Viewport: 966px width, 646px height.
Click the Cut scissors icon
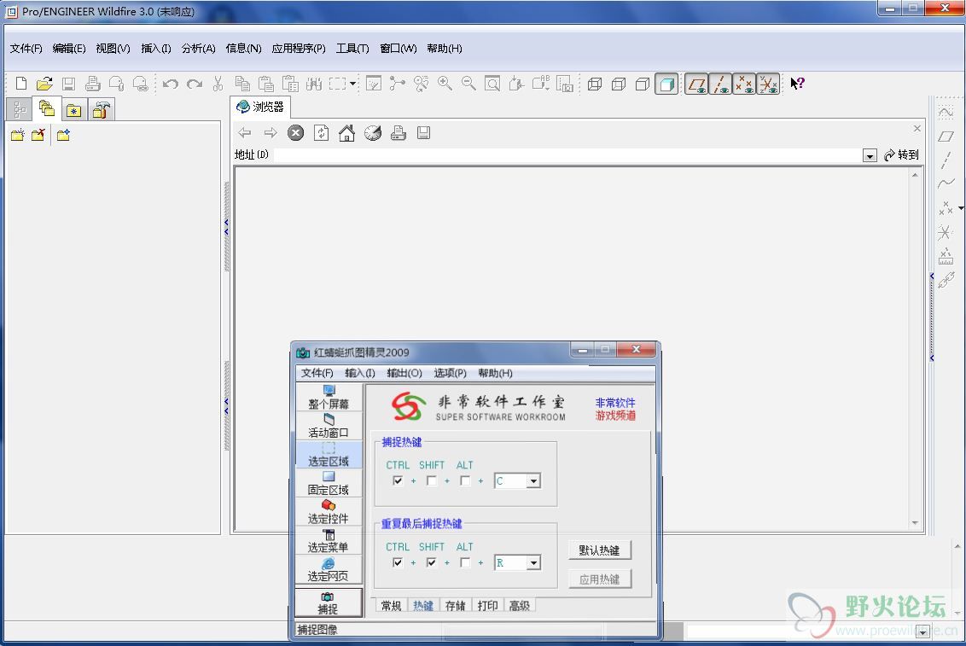click(218, 84)
